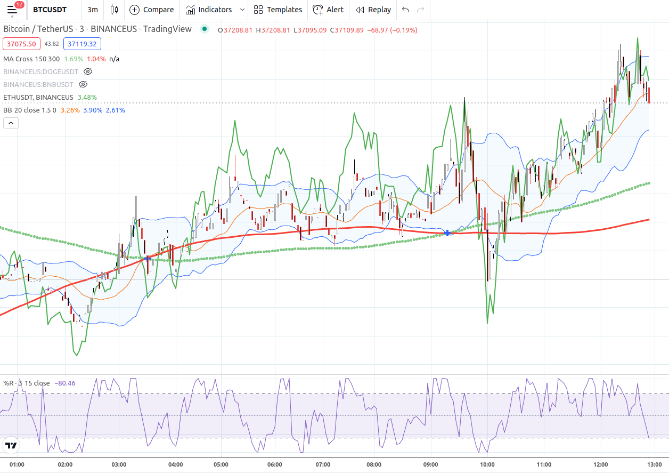Image resolution: width=669 pixels, height=473 pixels.
Task: Open Compare symbol dialog
Action: (152, 10)
